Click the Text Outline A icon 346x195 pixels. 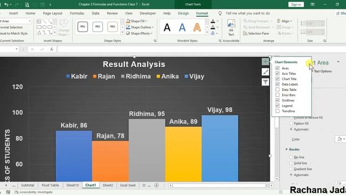coord(212,27)
